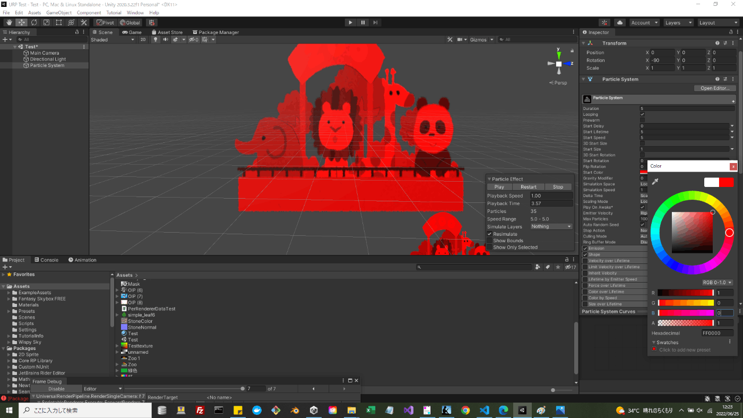Viewport: 743px width, 418px height.
Task: Toggle the Pivot handle position button
Action: coord(105,22)
